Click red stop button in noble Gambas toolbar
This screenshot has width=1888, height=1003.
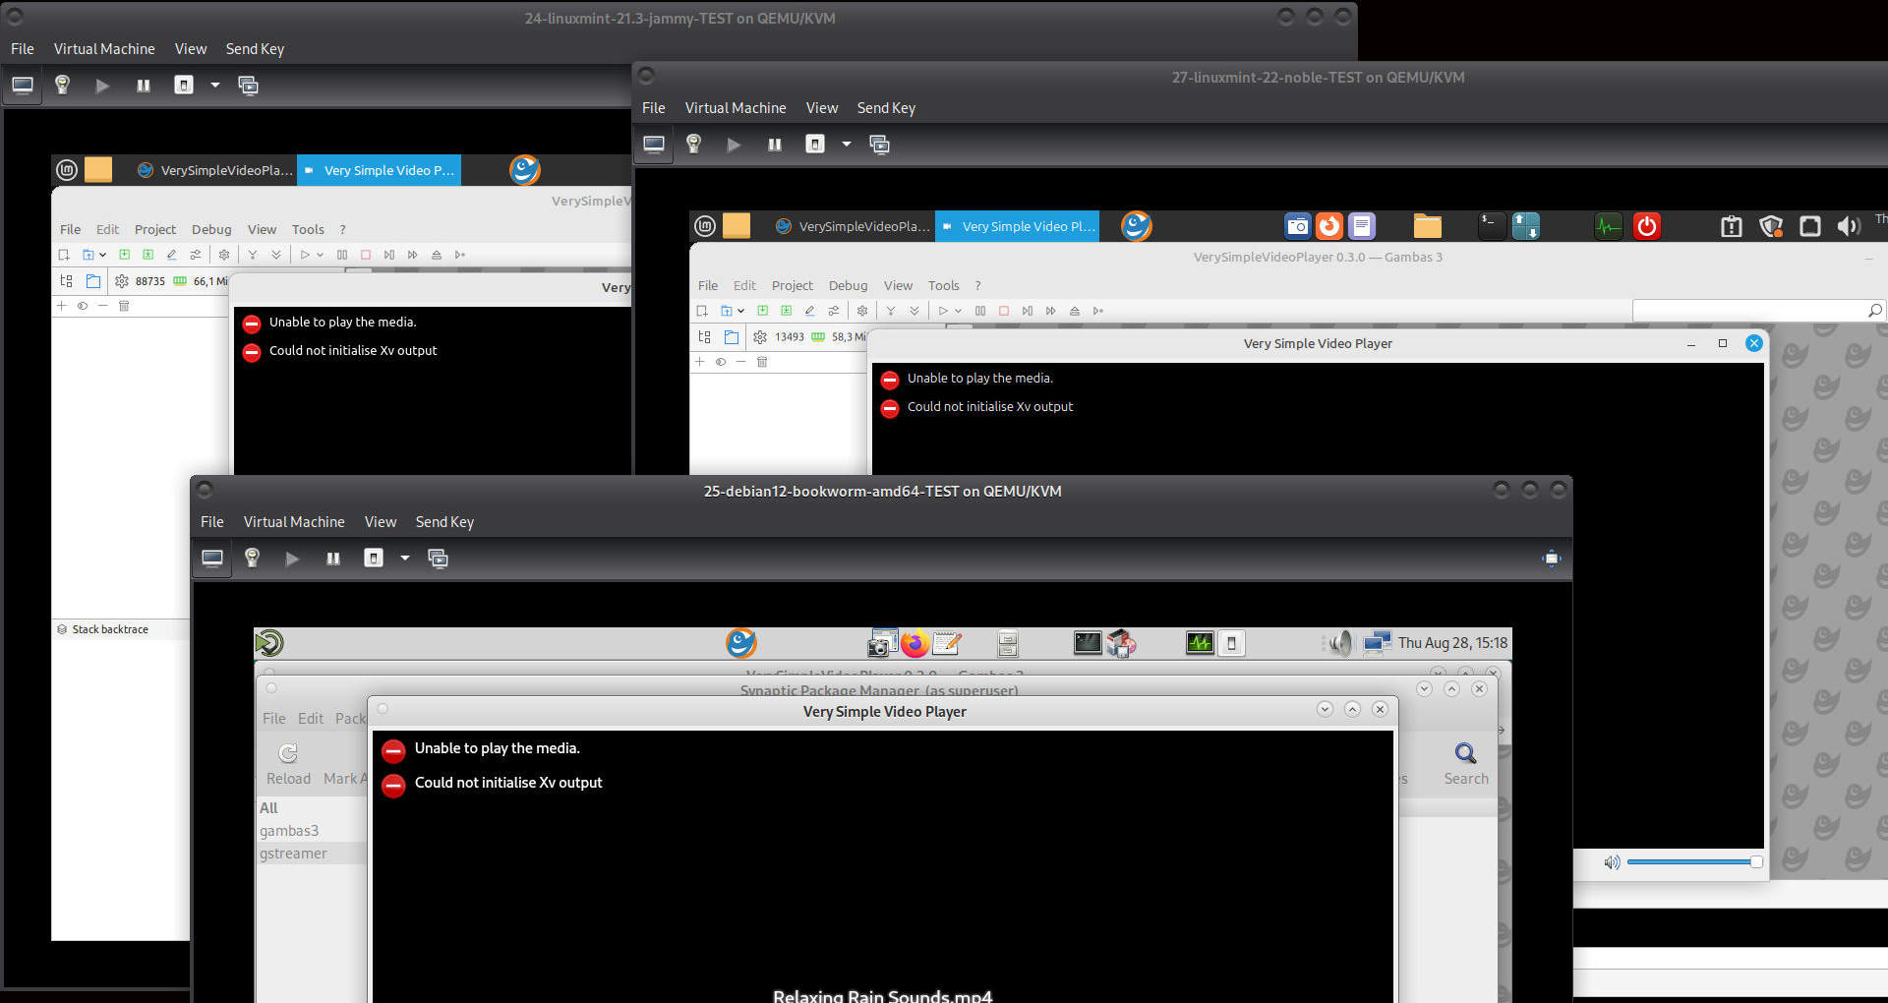(x=1004, y=311)
